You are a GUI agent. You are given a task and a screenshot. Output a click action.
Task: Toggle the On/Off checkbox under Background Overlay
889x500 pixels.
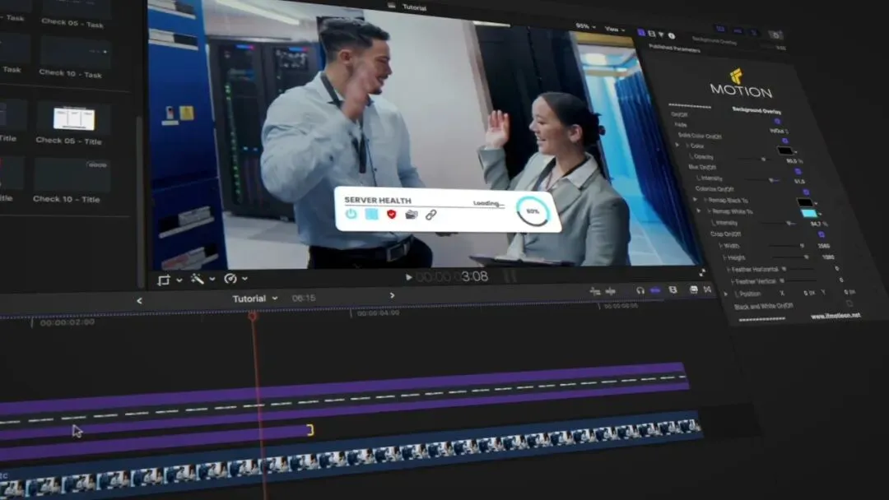[x=777, y=121]
